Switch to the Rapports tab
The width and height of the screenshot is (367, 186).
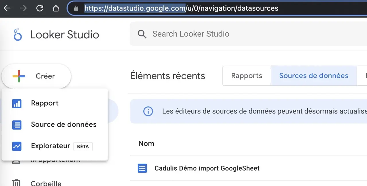click(x=247, y=76)
